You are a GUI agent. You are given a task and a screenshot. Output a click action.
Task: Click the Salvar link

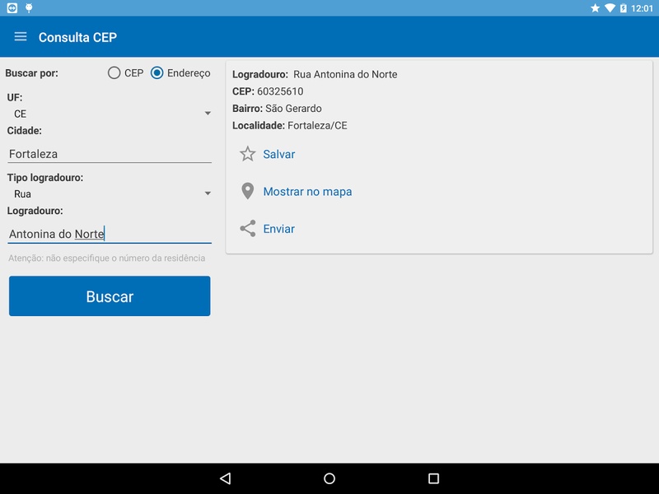click(x=279, y=154)
